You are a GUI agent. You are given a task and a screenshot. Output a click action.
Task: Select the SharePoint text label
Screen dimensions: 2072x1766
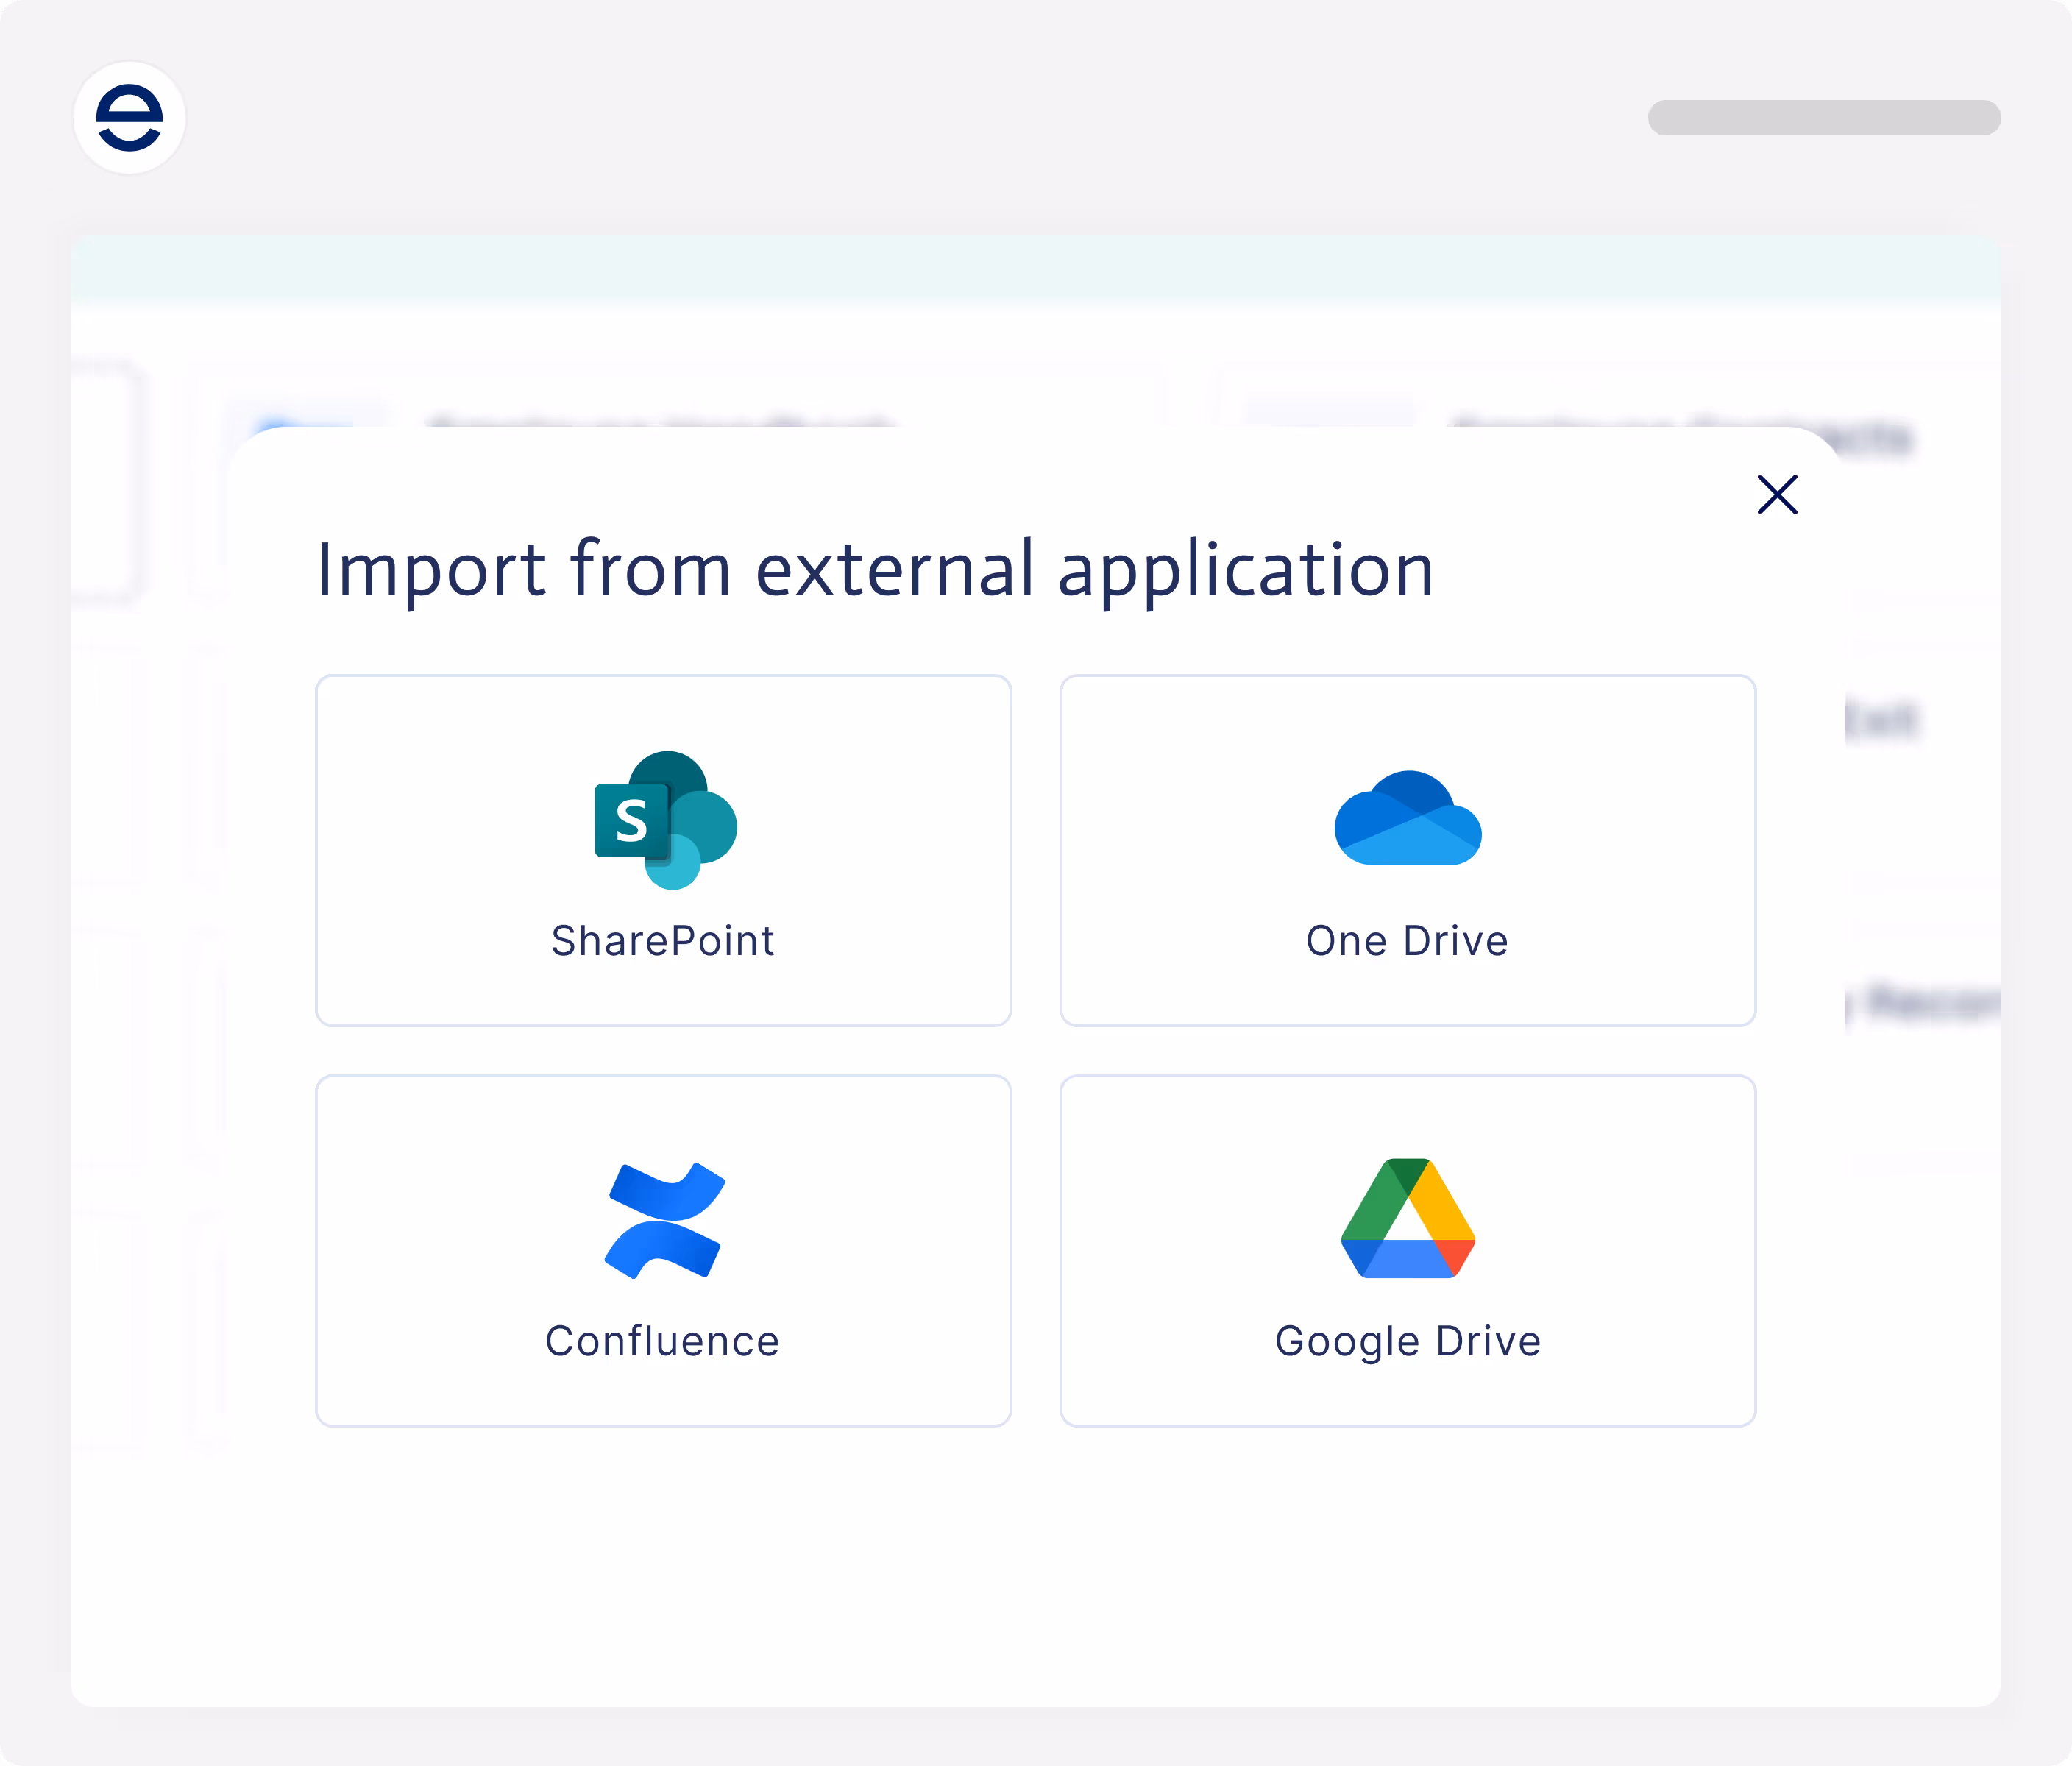coord(663,941)
